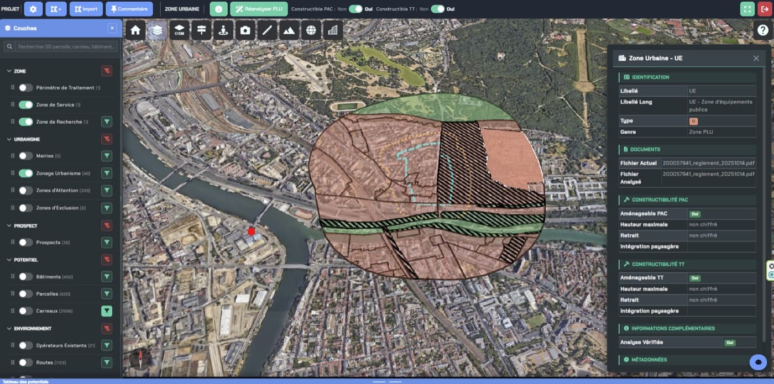Collapse the PROSPECT group
Viewport: 774px width, 384px height.
[x=9, y=225]
